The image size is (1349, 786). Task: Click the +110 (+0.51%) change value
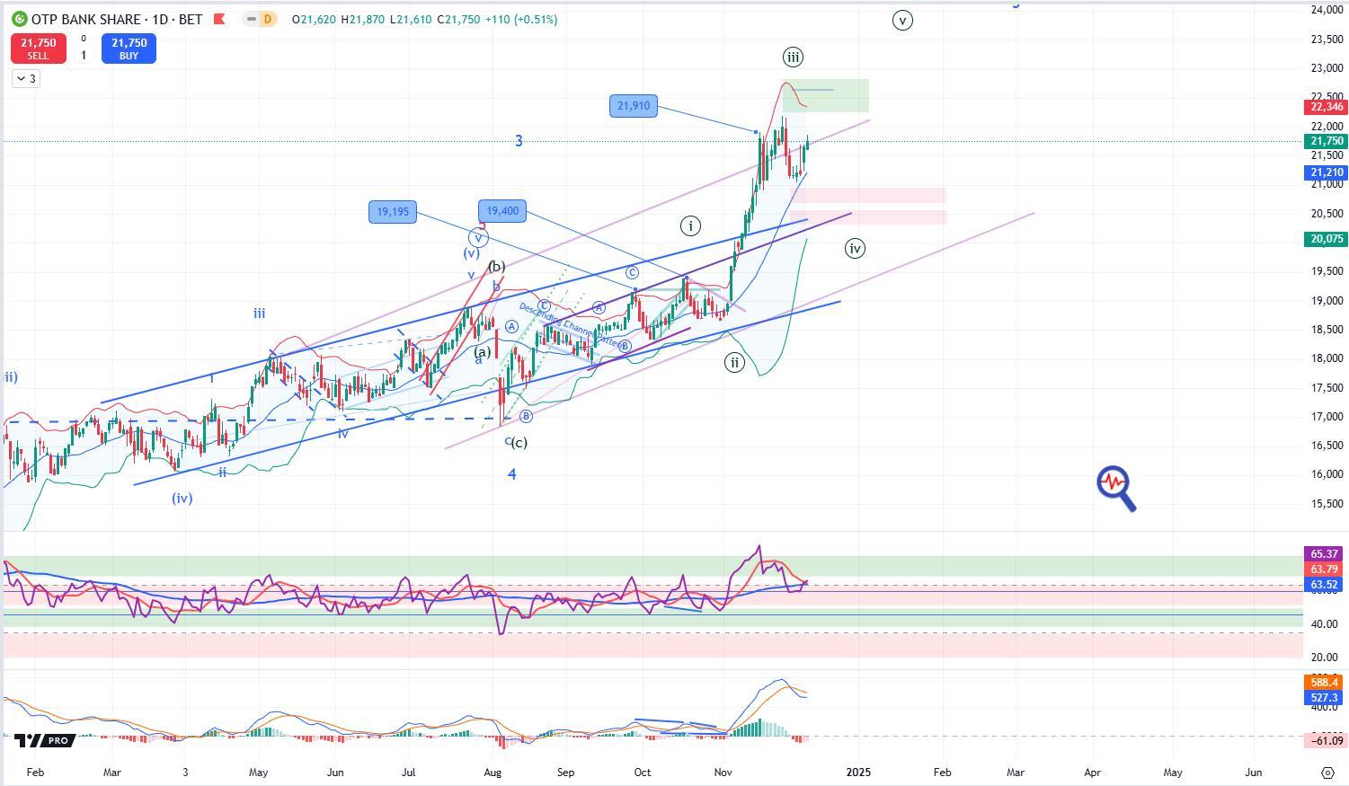(x=521, y=19)
